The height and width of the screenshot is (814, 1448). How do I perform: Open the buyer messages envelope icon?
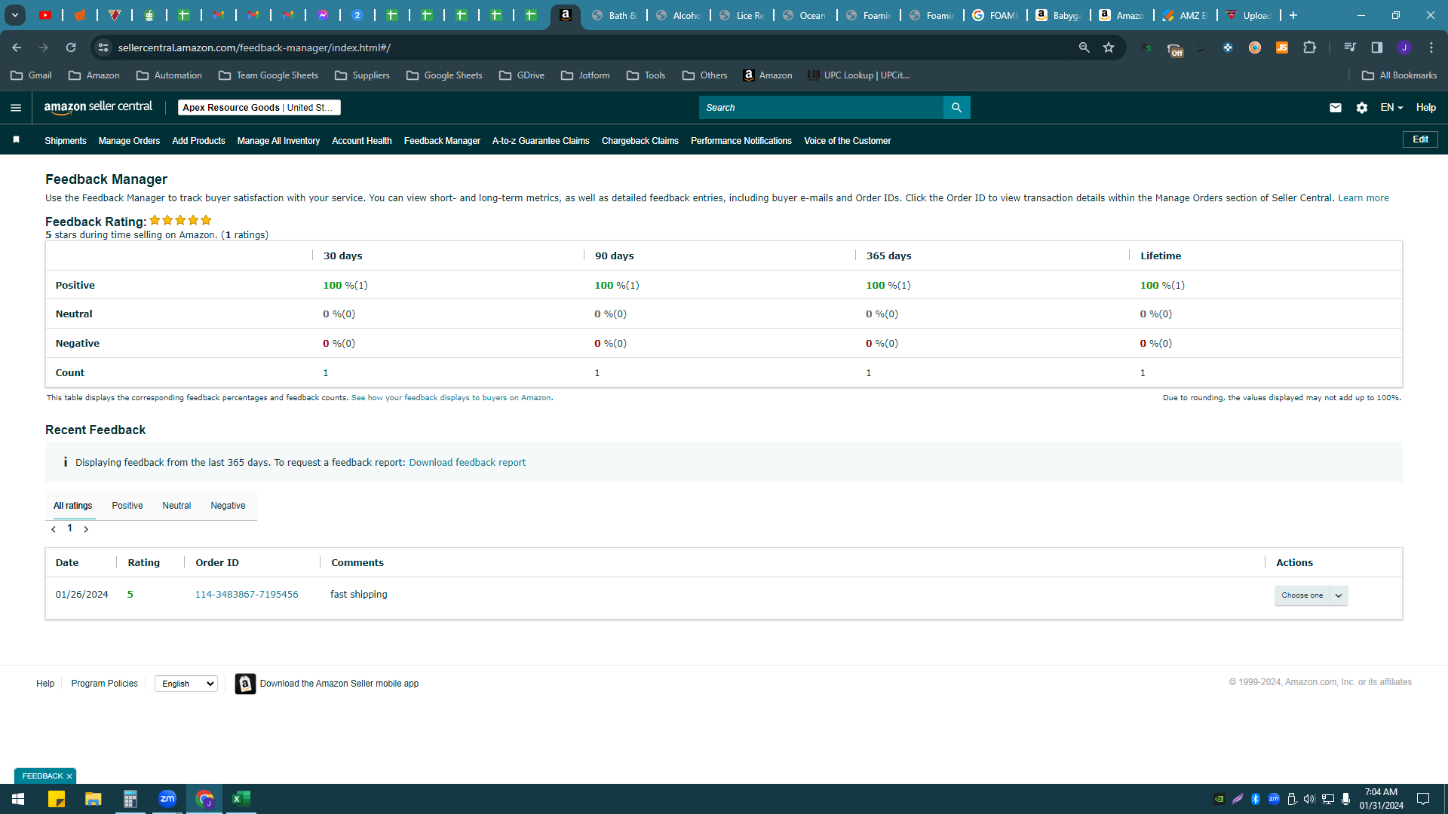pos(1336,108)
